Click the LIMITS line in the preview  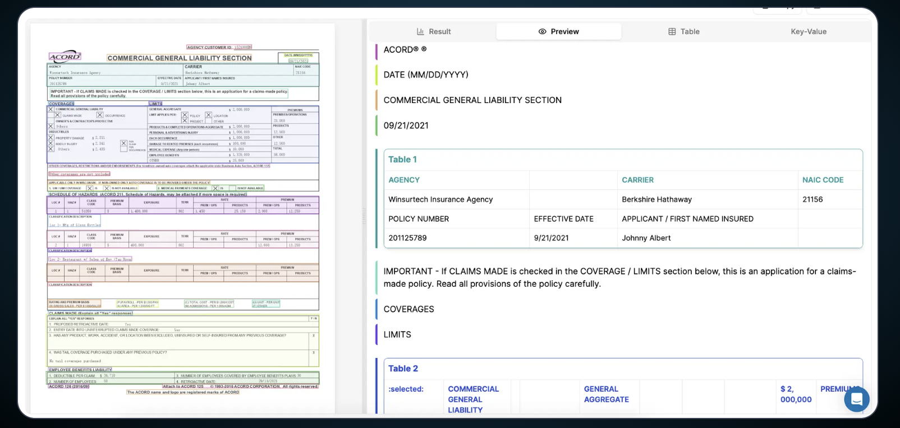pos(397,334)
